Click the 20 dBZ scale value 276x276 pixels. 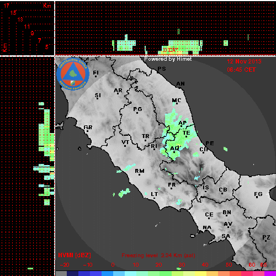[x=158, y=265]
